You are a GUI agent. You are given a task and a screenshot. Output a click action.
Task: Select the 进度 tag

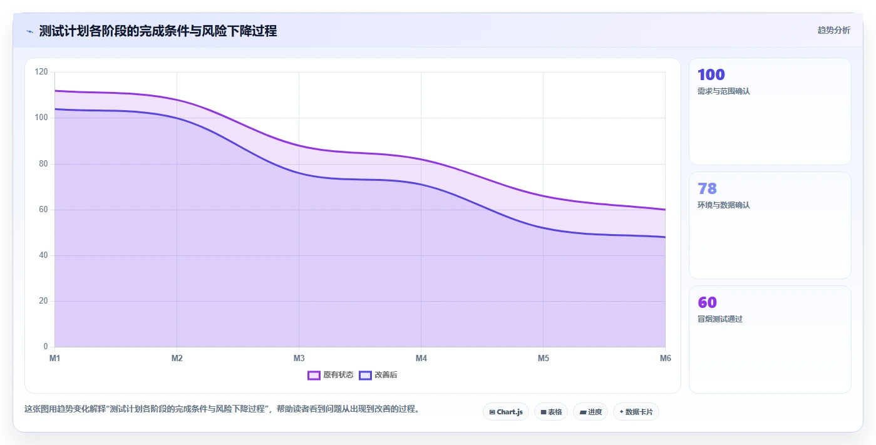pos(590,412)
